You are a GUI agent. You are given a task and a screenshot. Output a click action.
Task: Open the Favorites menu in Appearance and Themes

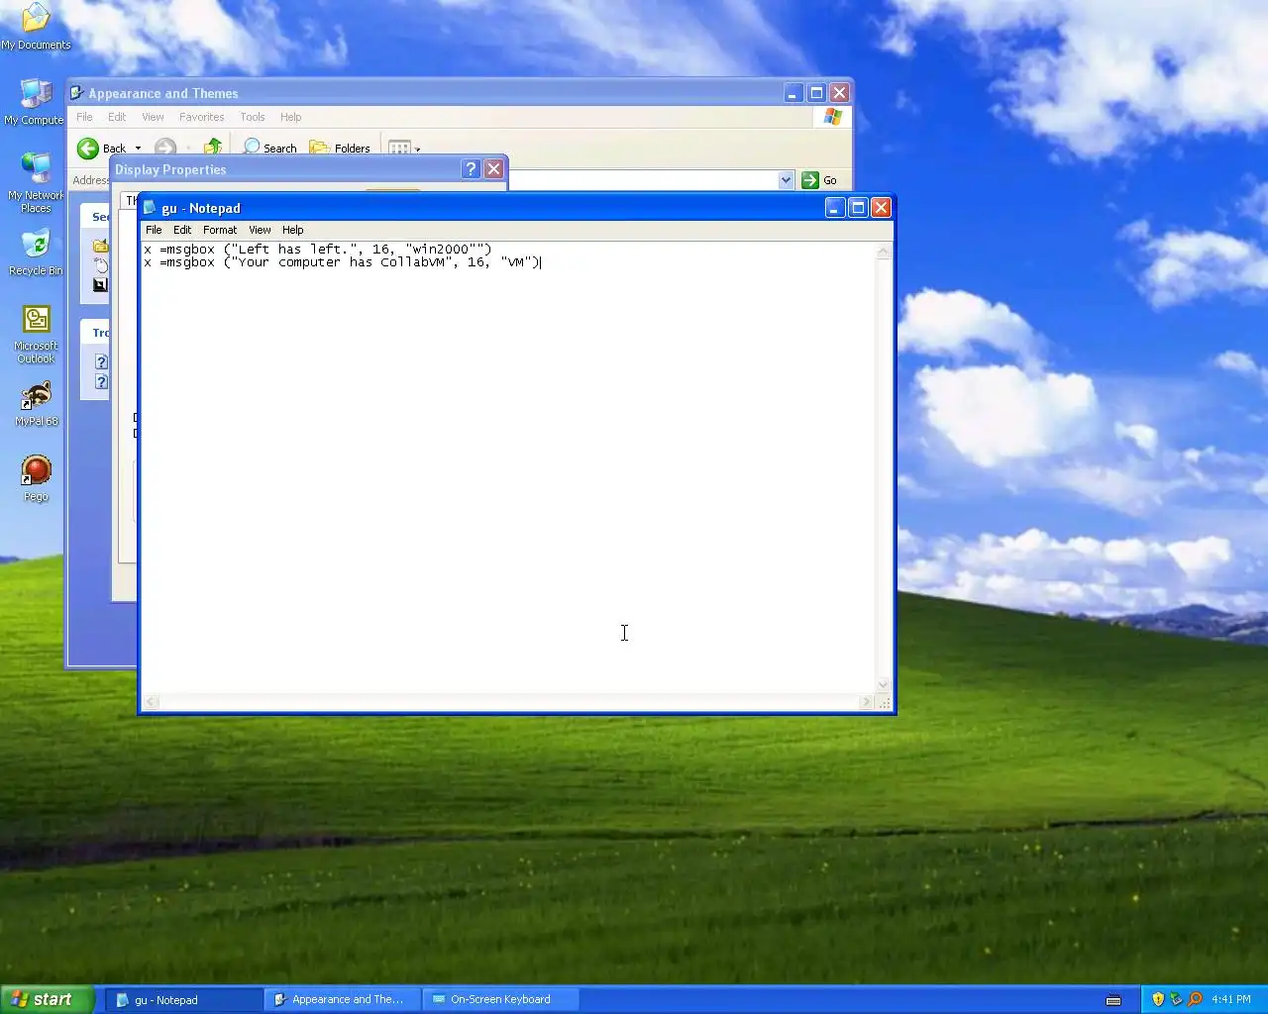[202, 117]
